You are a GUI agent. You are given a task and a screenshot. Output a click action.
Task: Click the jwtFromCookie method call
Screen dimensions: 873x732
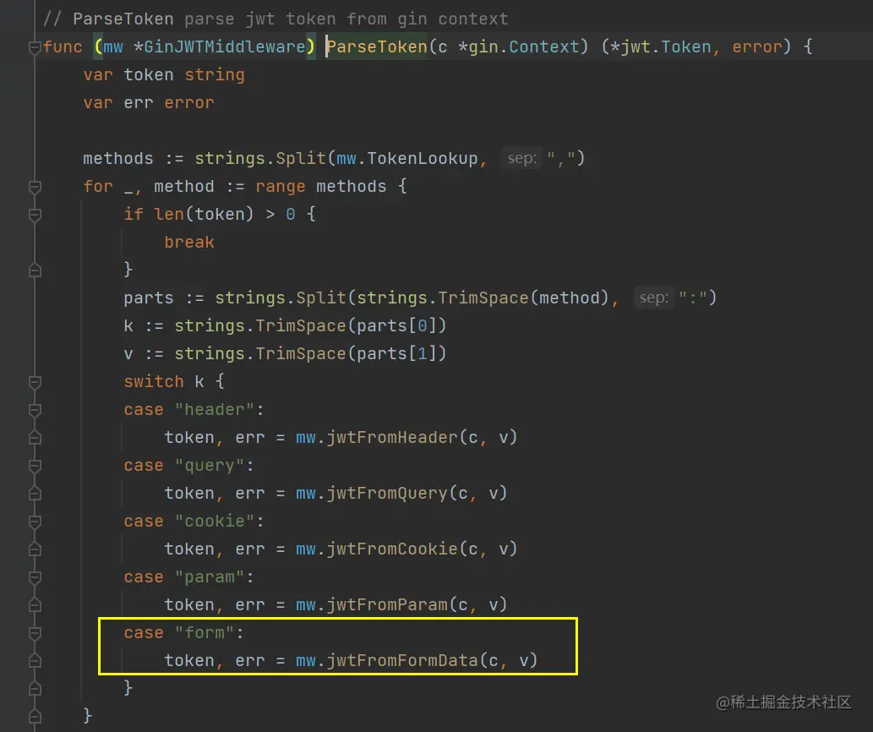tap(392, 549)
